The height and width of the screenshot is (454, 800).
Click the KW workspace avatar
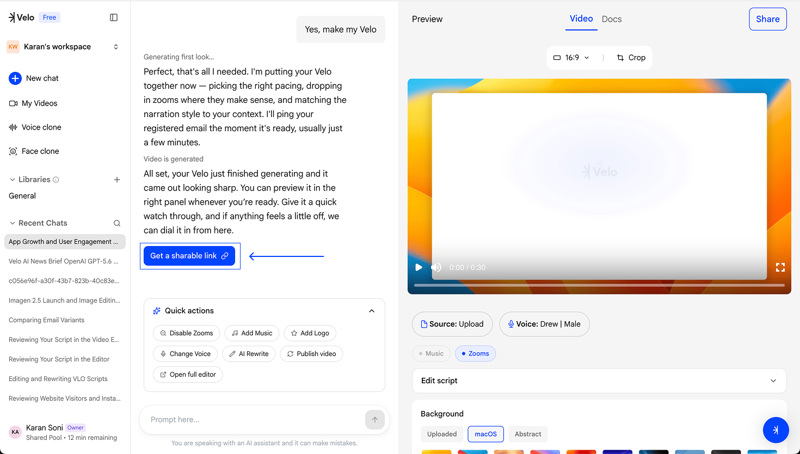coord(13,47)
